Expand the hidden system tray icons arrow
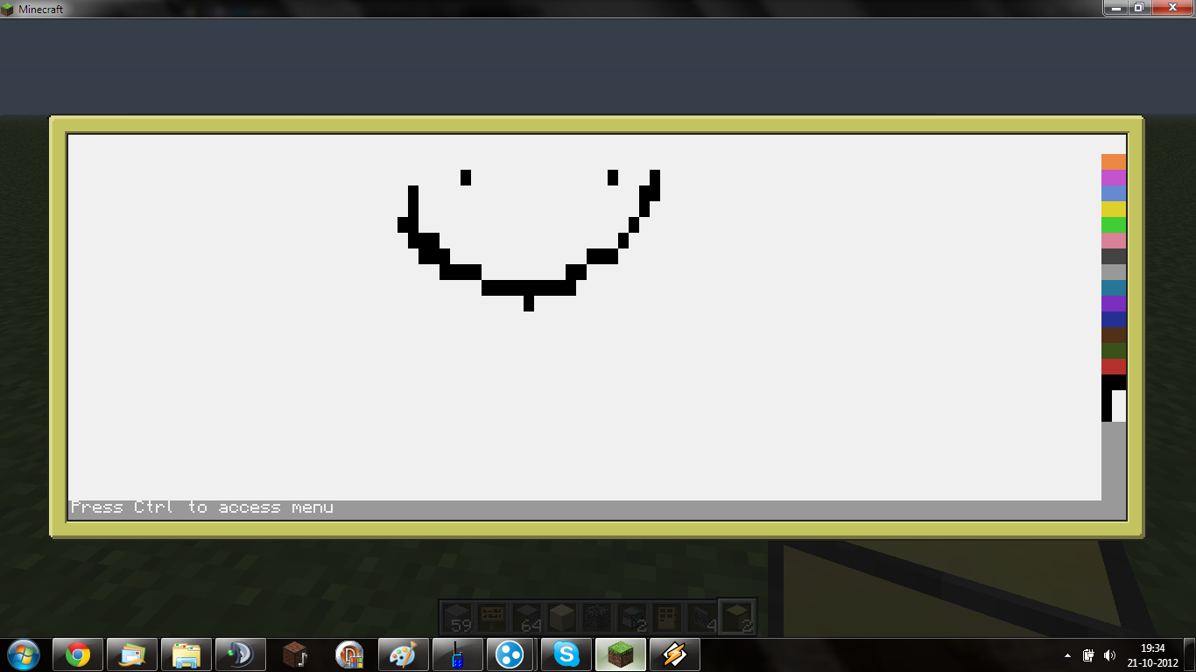Image resolution: width=1196 pixels, height=672 pixels. coord(1067,654)
